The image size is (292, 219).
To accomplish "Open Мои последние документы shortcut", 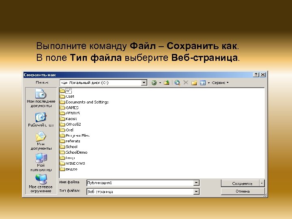I will tap(41, 98).
